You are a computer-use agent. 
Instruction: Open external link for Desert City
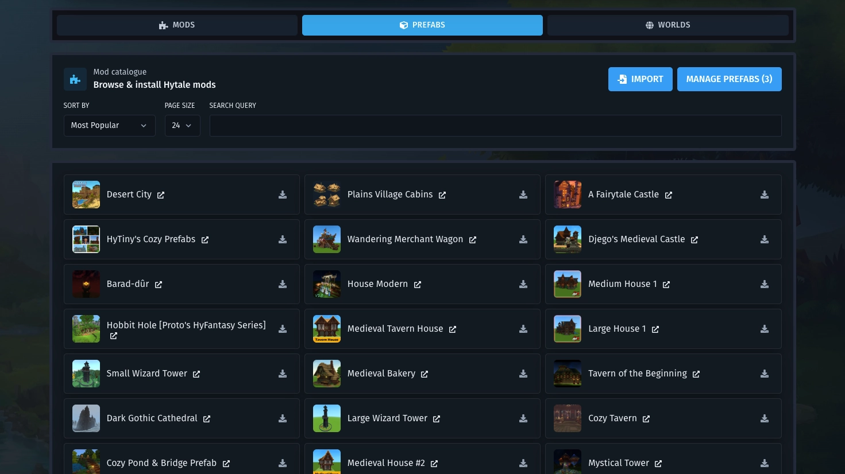161,195
